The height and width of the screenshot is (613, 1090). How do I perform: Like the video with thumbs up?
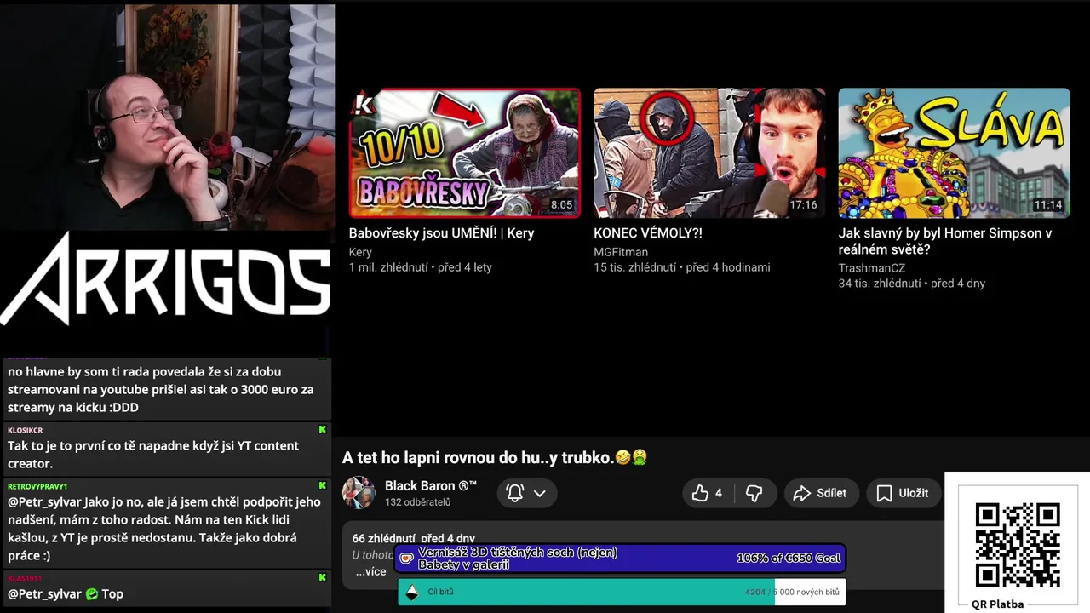point(708,493)
